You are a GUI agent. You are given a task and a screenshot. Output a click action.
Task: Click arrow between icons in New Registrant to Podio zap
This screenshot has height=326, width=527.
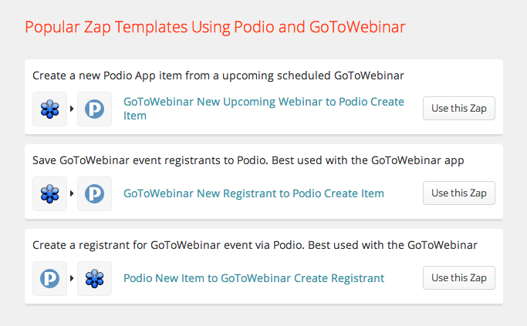click(x=73, y=193)
